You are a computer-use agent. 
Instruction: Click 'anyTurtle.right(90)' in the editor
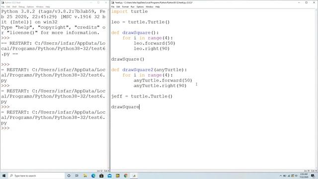(x=160, y=86)
